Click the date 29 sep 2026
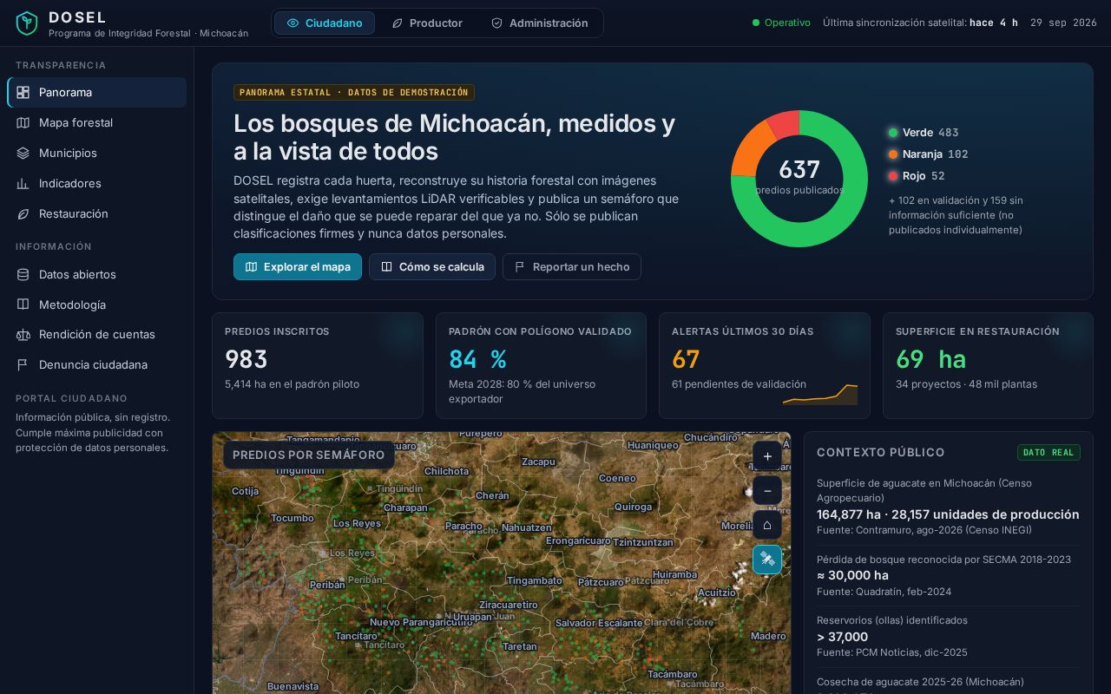 pos(1063,23)
